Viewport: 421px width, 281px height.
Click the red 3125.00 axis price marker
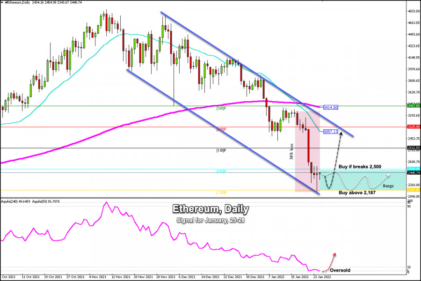click(x=414, y=126)
